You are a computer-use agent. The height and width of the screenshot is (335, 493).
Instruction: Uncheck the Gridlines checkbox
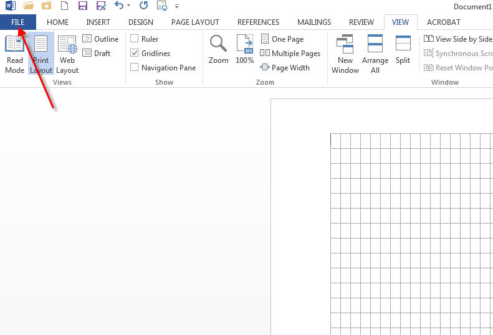coord(135,54)
